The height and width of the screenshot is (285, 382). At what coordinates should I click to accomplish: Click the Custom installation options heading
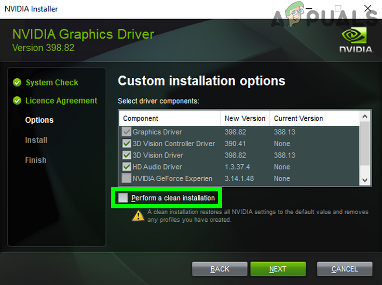click(201, 81)
